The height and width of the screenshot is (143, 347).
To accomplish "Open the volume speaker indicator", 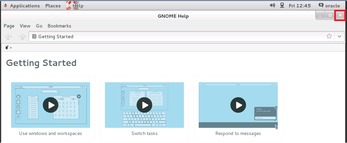I will [272, 5].
